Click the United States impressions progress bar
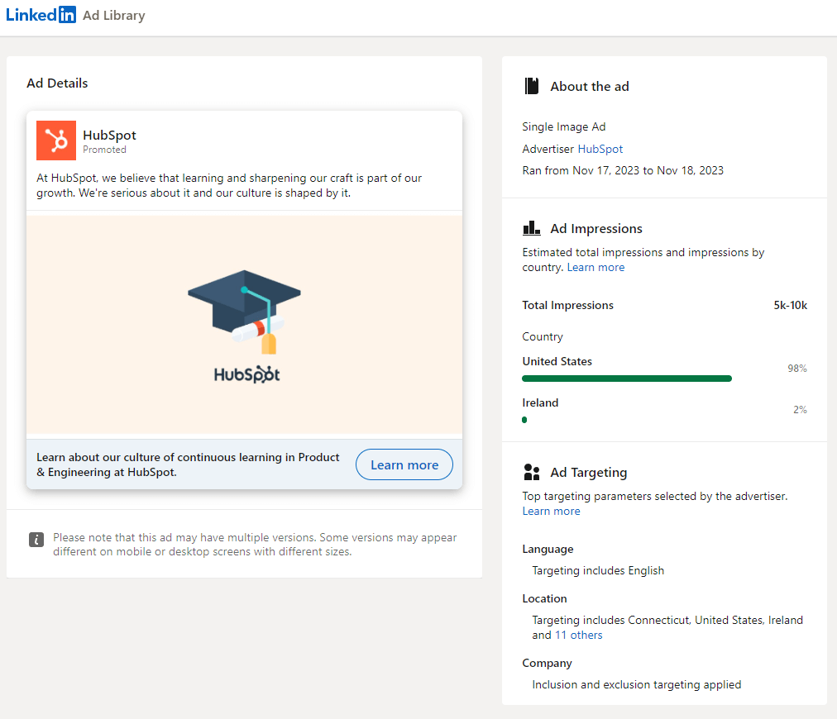Image resolution: width=837 pixels, height=719 pixels. click(626, 378)
